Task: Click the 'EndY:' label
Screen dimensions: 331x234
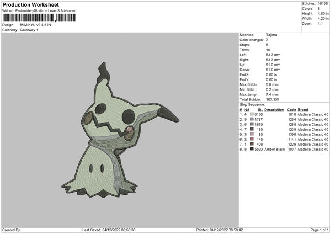Action: click(244, 79)
